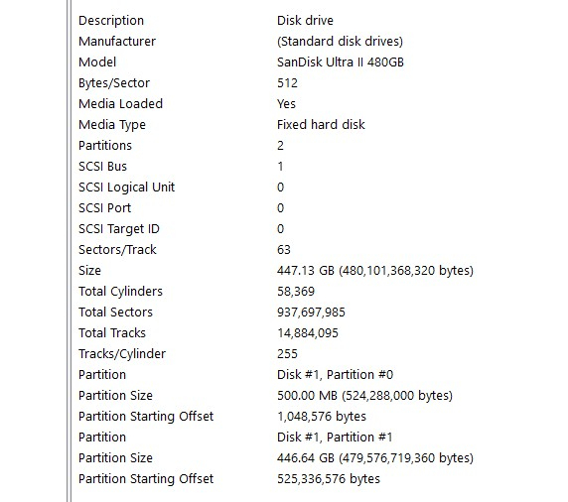
Task: Click the Disk #1, Partition #0 value
Action: click(x=335, y=375)
